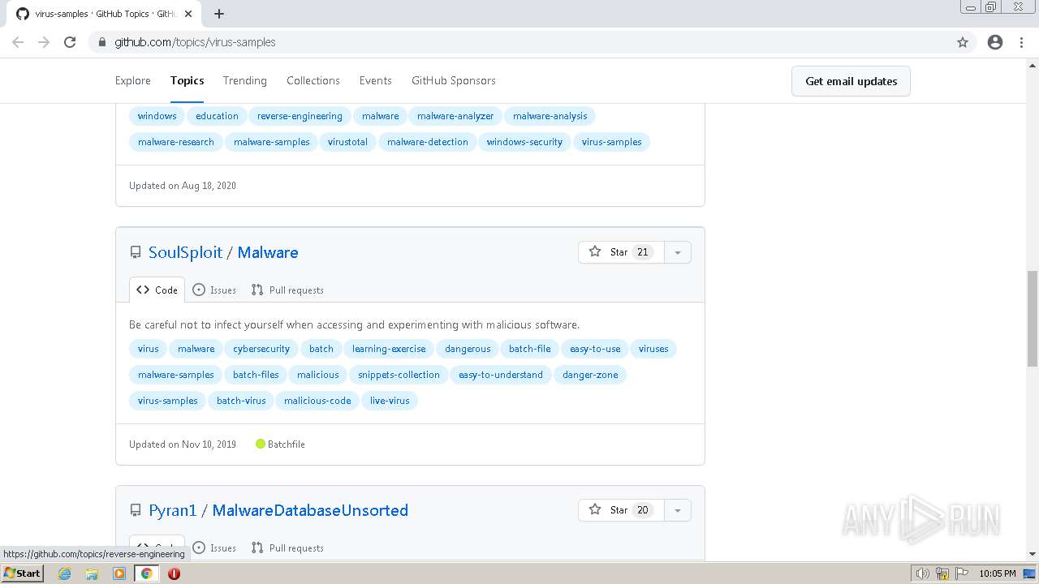Click the live-virus topic tag

tap(390, 401)
